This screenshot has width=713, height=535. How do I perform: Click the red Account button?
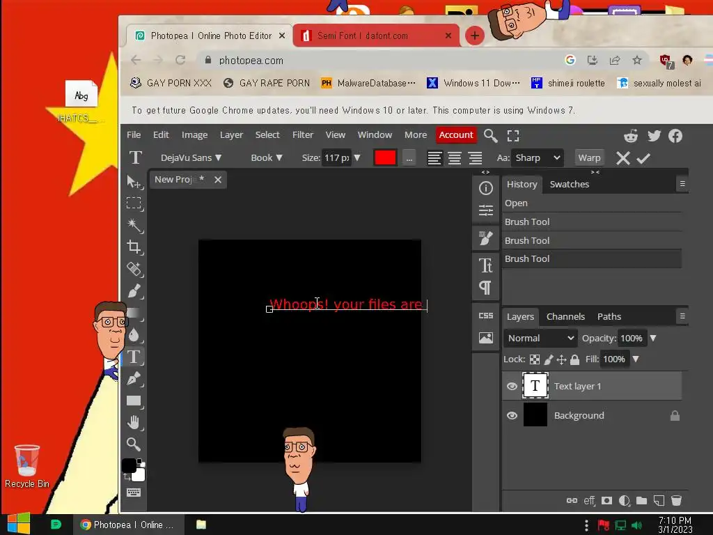pos(456,134)
